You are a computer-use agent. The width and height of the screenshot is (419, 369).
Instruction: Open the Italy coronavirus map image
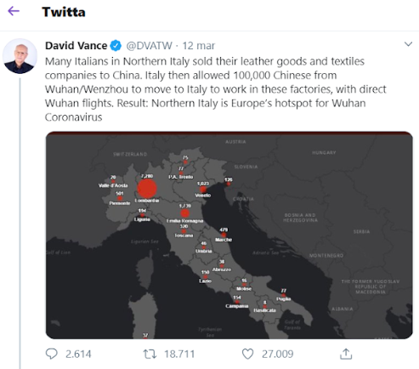point(229,235)
